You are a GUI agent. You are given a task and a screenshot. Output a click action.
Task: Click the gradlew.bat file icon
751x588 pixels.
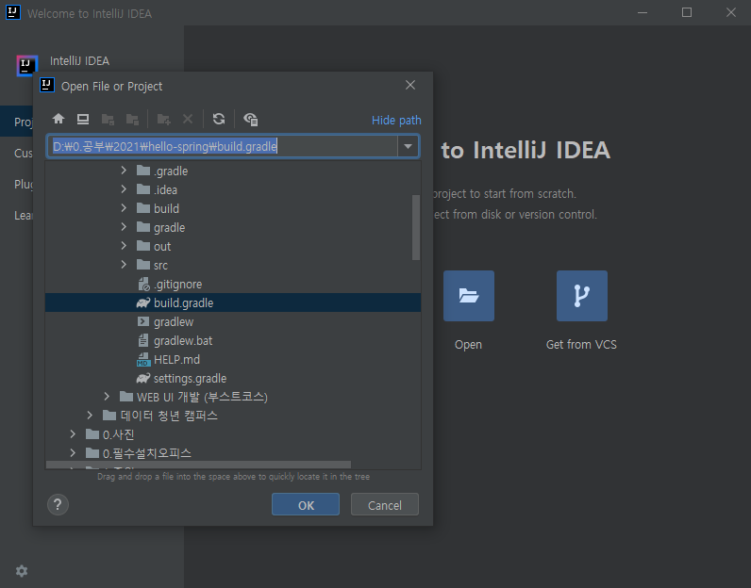[x=143, y=341]
